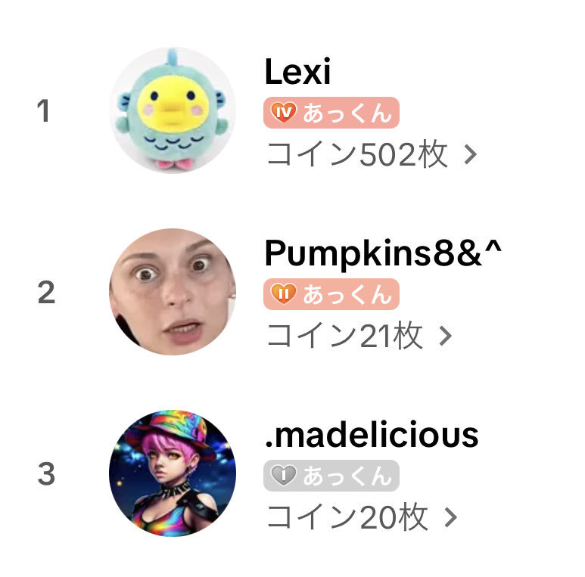
Task: Open the .madelicious username
Action: [372, 435]
